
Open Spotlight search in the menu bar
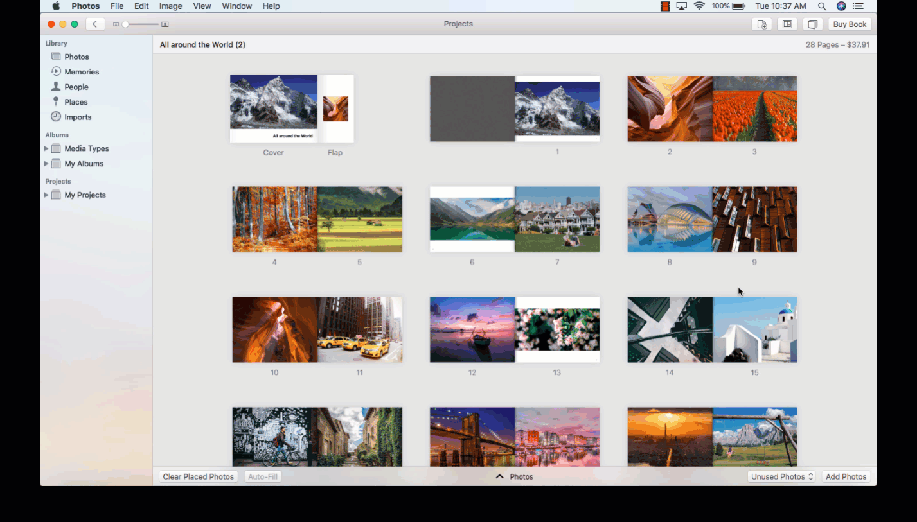click(x=822, y=6)
